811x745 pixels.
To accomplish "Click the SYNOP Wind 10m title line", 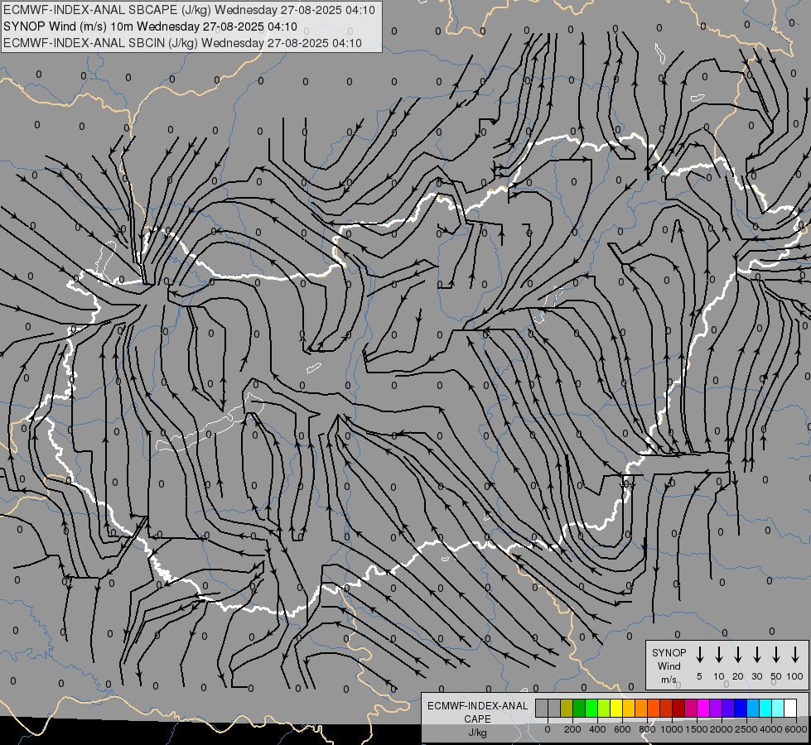I will [150, 26].
